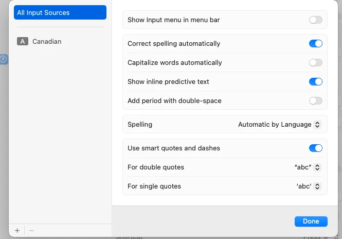Enable Show Input menu in menu bar

(316, 20)
